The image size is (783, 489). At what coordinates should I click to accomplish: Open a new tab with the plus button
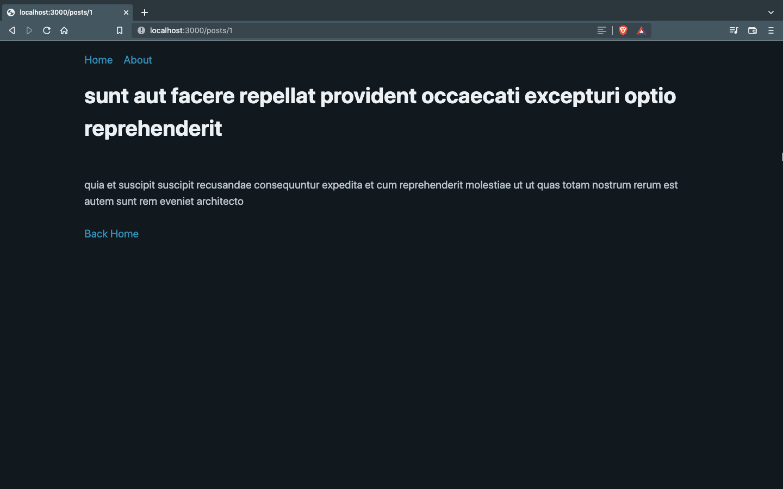[x=145, y=12]
